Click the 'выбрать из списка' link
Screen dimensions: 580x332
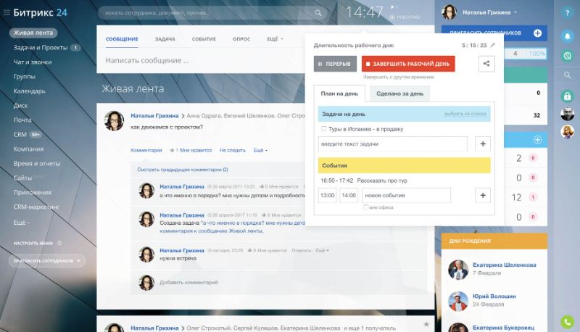465,114
